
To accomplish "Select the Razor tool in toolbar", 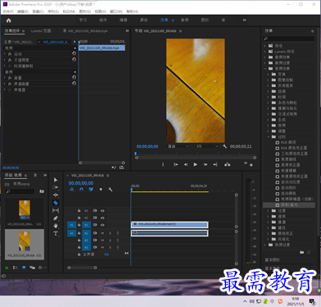I will [x=56, y=203].
